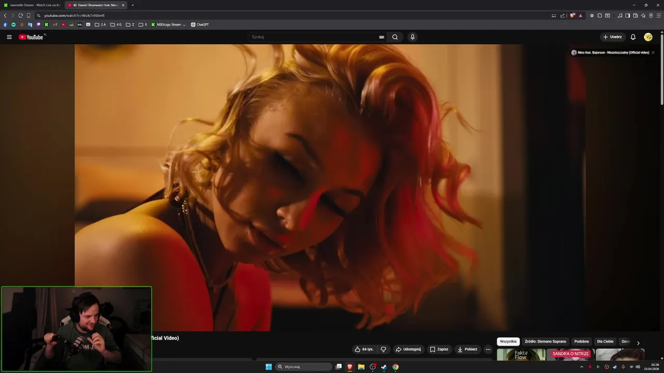Open YouTube notifications bell
664x373 pixels.
(633, 37)
